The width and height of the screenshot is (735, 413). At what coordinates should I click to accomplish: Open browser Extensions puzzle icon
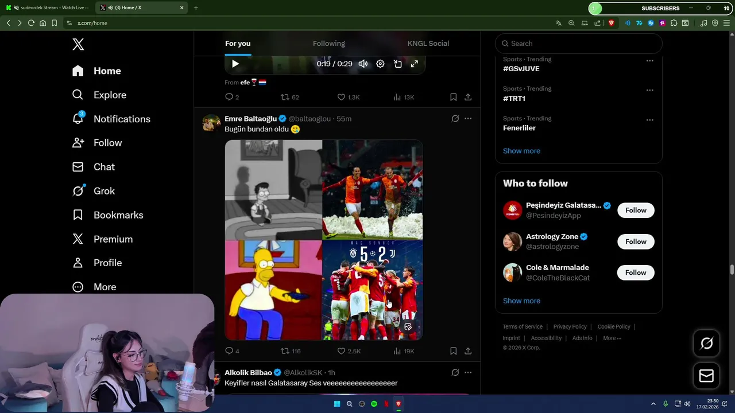point(674,23)
